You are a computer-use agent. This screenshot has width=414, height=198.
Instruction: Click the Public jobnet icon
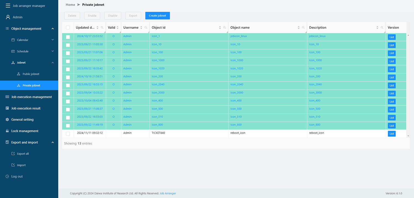tap(19, 74)
